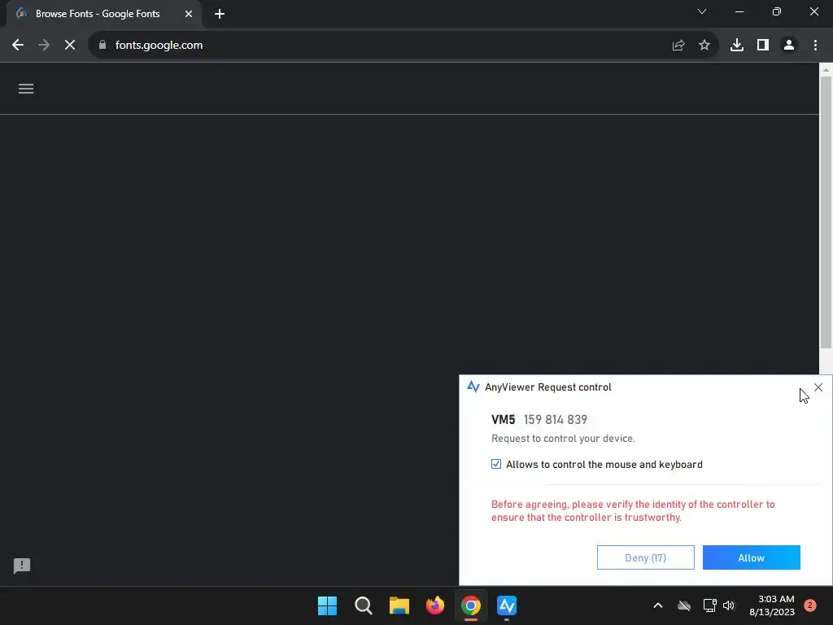
Task: Open Chrome downloads
Action: 737,46
